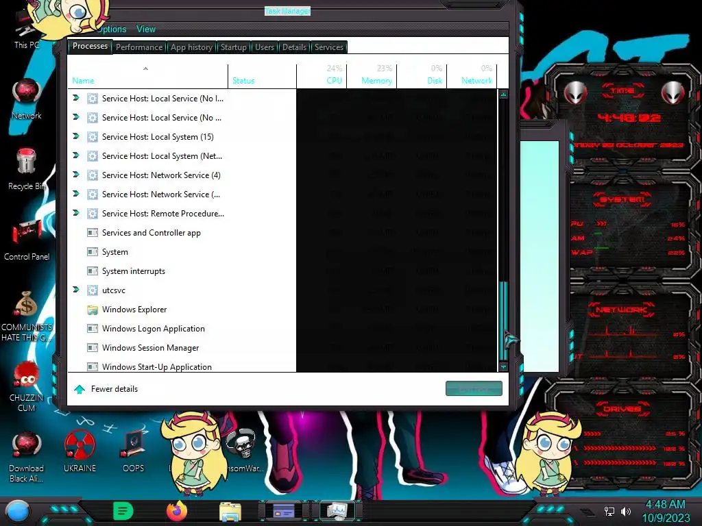Open the Recycle Bin desktop icon
The height and width of the screenshot is (526, 702).
pos(27,169)
